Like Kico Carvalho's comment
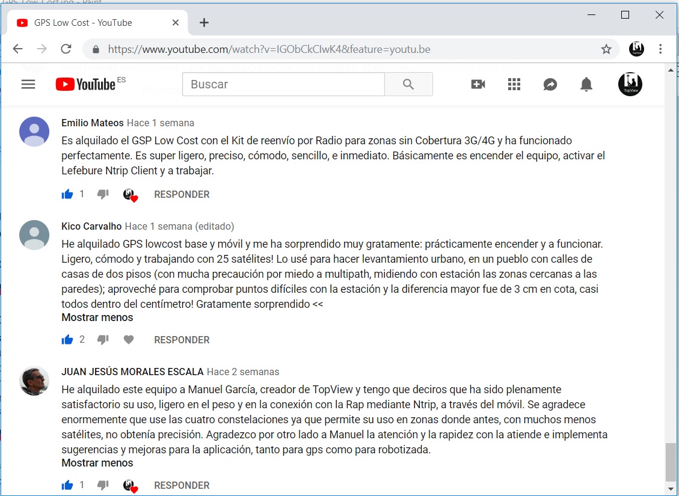679x496 pixels. [67, 340]
